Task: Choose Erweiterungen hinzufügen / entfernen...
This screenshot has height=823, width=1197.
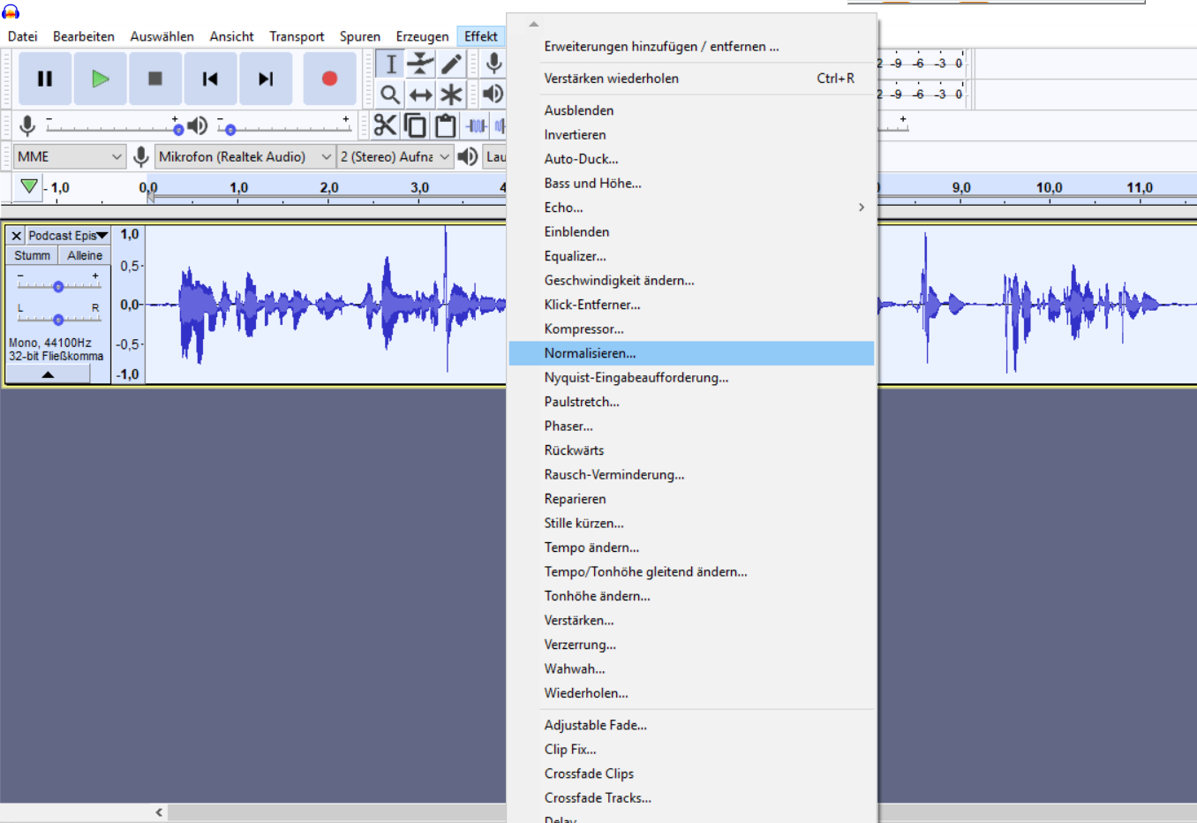Action: [x=692, y=47]
